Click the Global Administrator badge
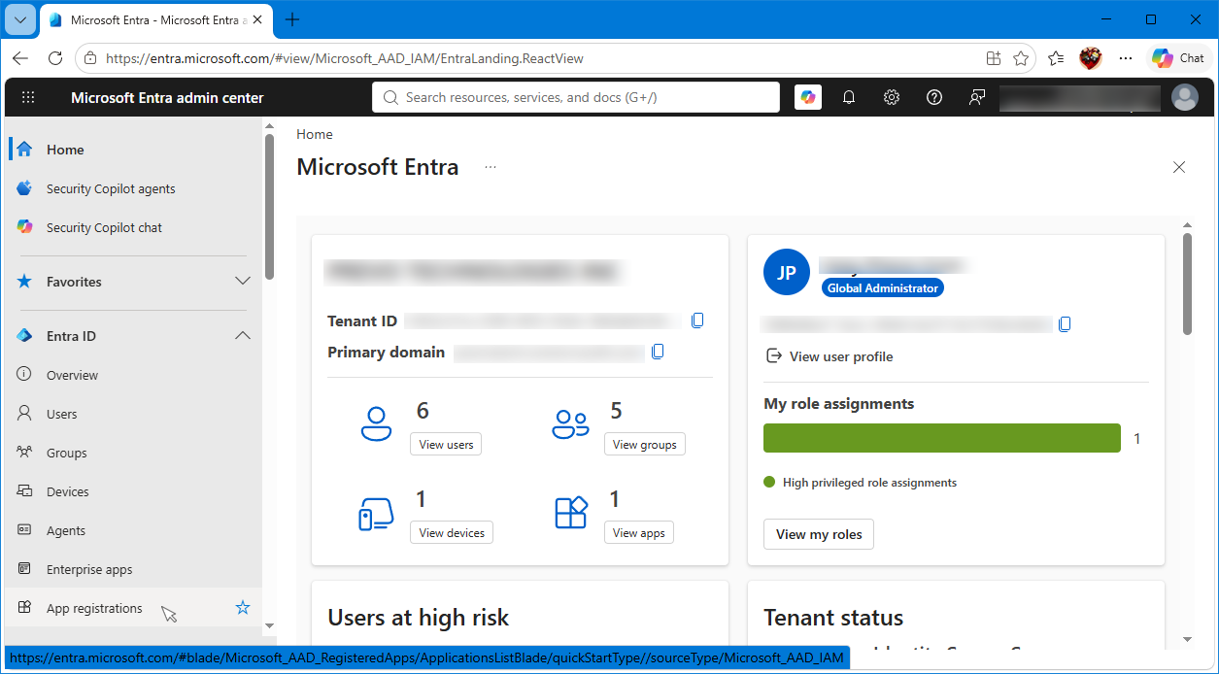This screenshot has width=1219, height=674. click(883, 288)
